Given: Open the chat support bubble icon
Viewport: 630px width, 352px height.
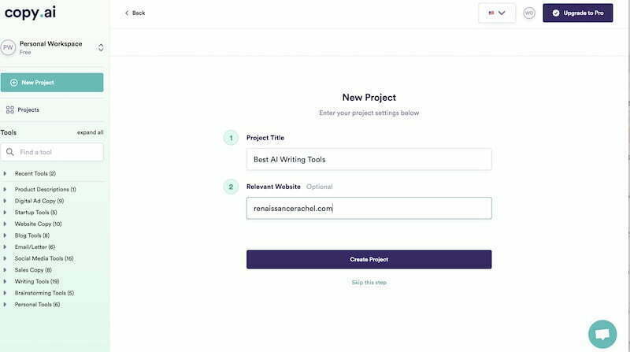Looking at the screenshot, I should pyautogui.click(x=602, y=334).
